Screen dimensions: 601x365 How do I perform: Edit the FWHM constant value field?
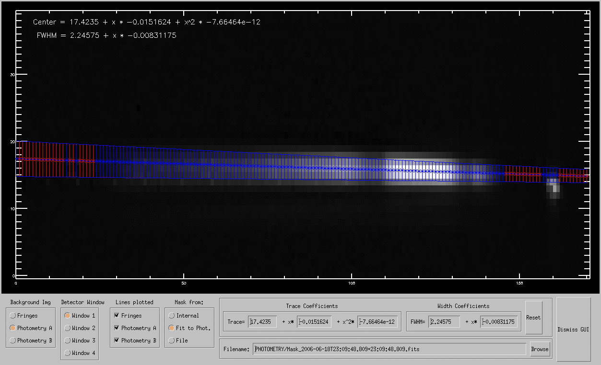coord(444,322)
